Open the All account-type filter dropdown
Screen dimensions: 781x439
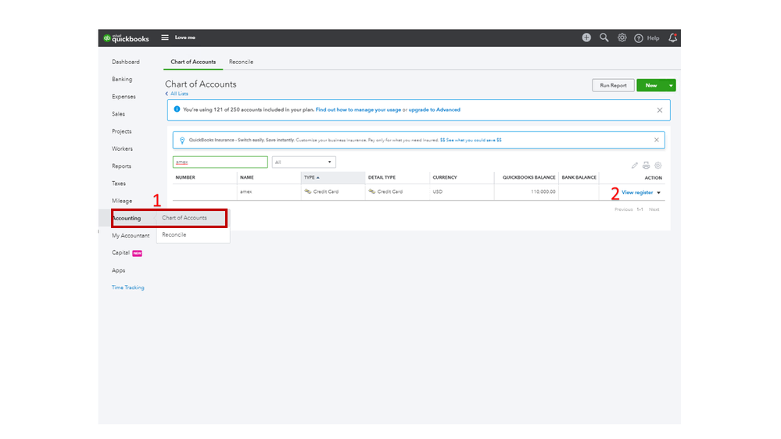pyautogui.click(x=304, y=162)
